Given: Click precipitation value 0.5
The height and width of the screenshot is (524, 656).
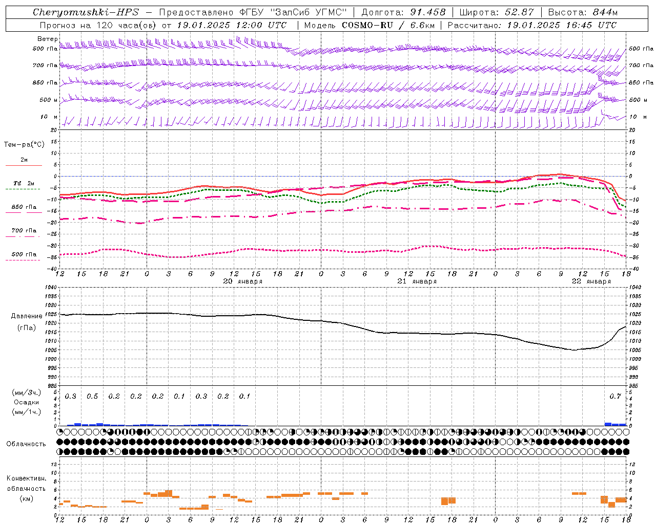Looking at the screenshot, I should pos(92,397).
